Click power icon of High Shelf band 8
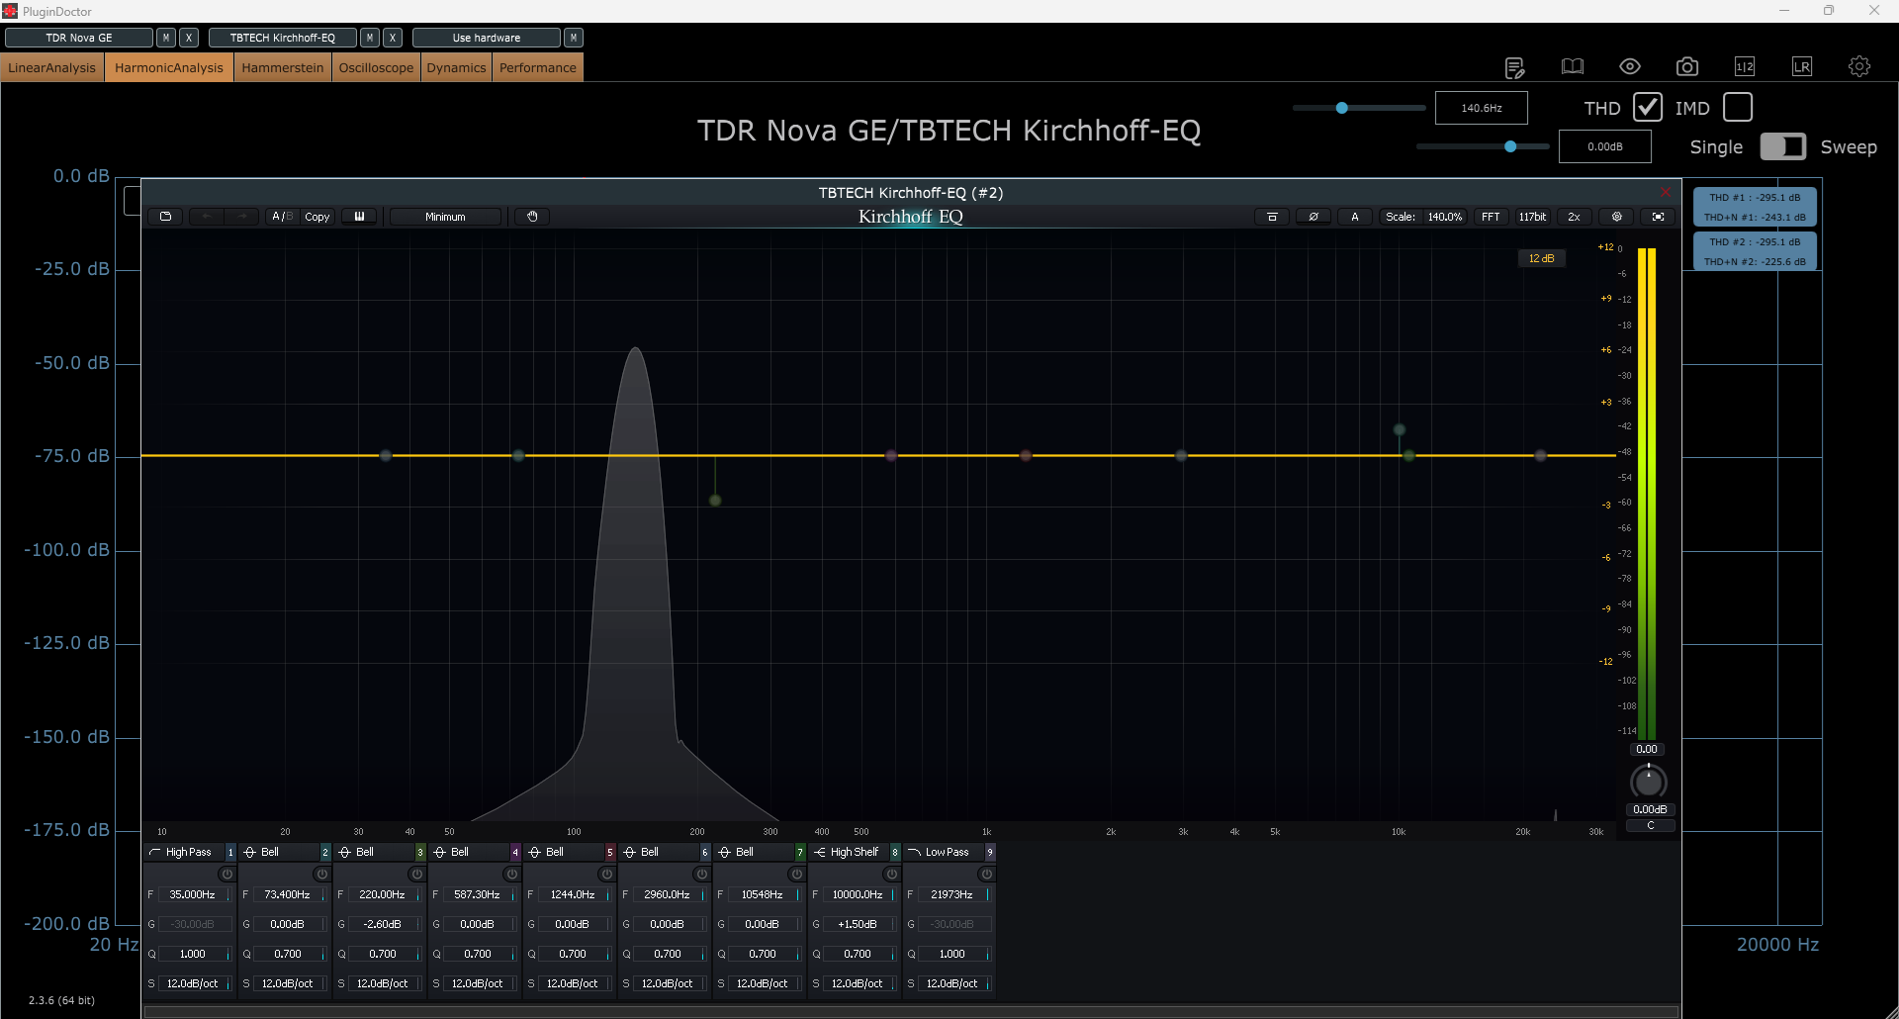Viewport: 1899px width, 1019px height. pyautogui.click(x=891, y=875)
